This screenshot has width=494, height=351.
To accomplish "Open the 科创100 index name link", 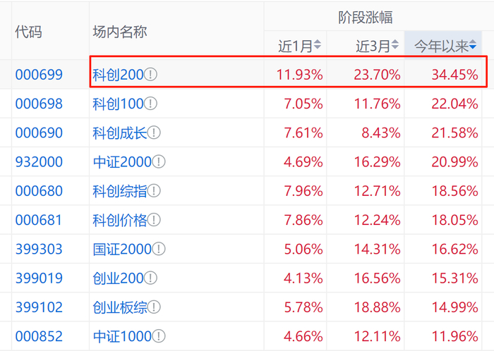I will coord(118,104).
